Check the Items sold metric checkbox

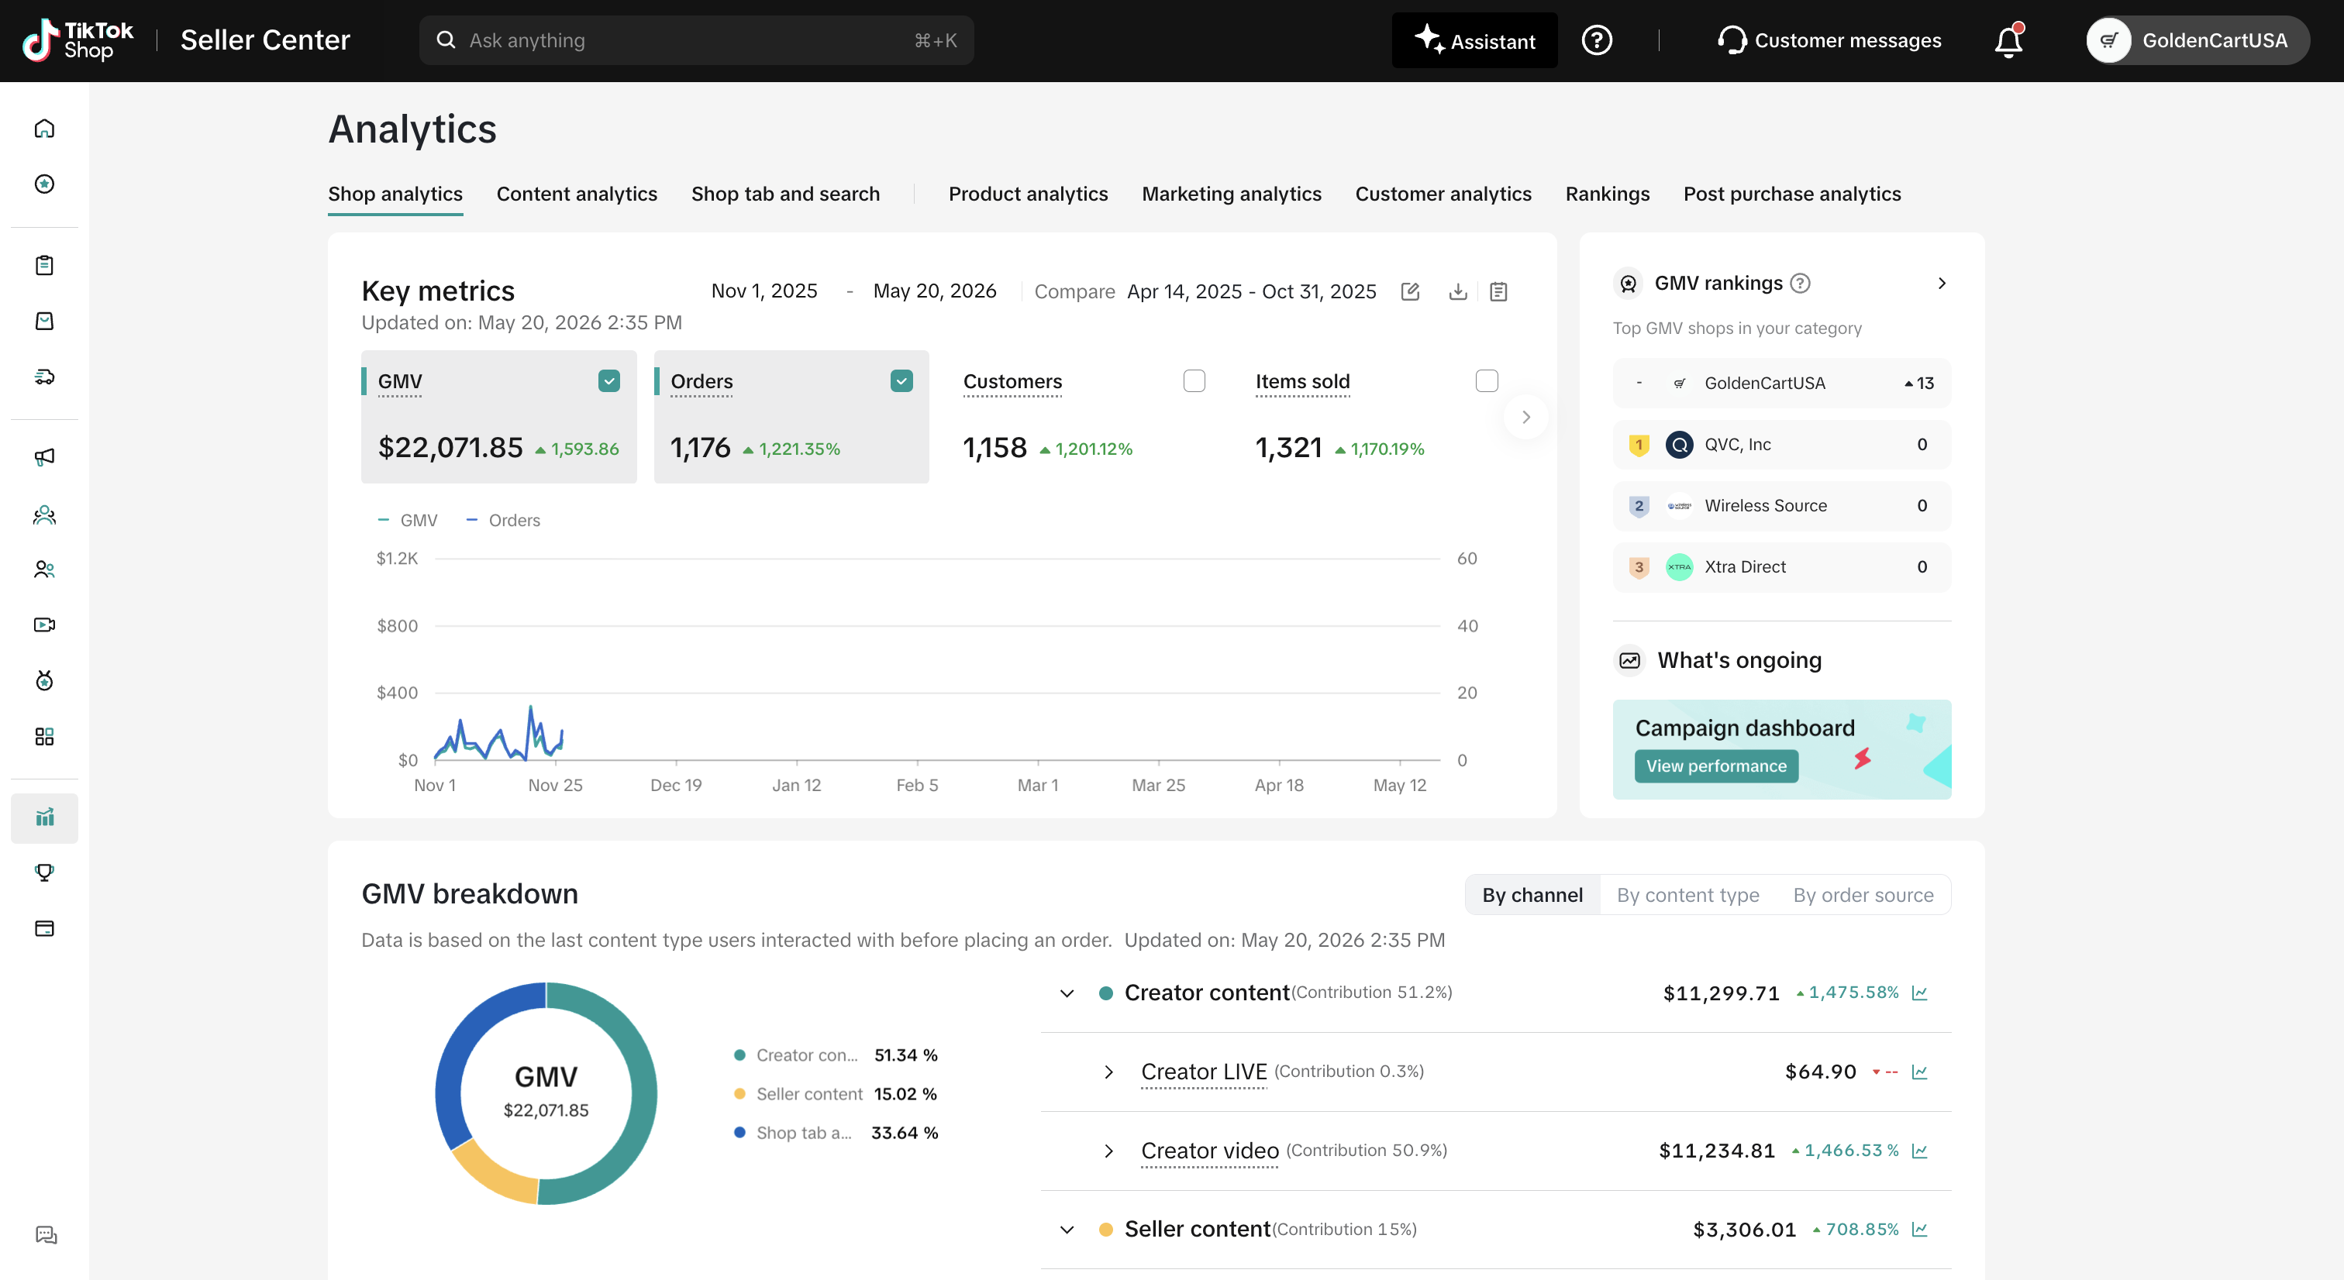point(1487,381)
